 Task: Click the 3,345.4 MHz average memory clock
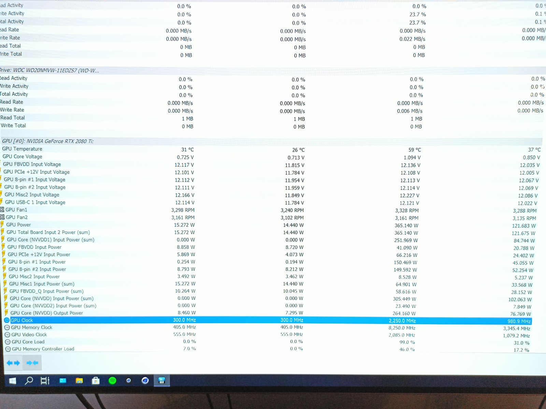[517, 329]
